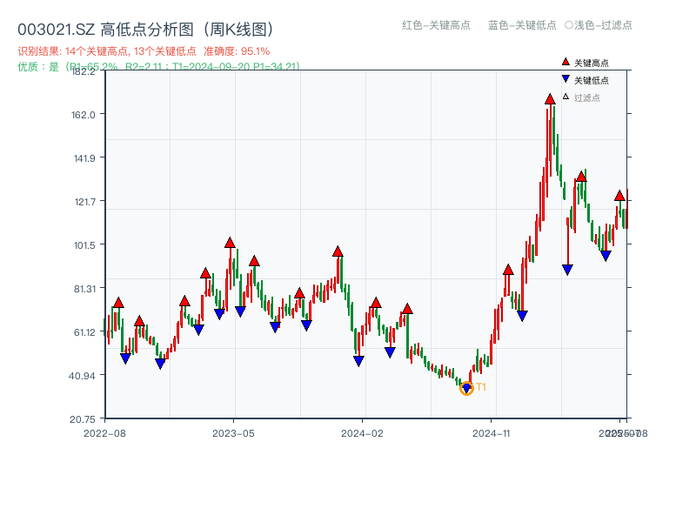Click the red triangle at the chart's highest peak
The image size is (696, 522).
point(550,99)
